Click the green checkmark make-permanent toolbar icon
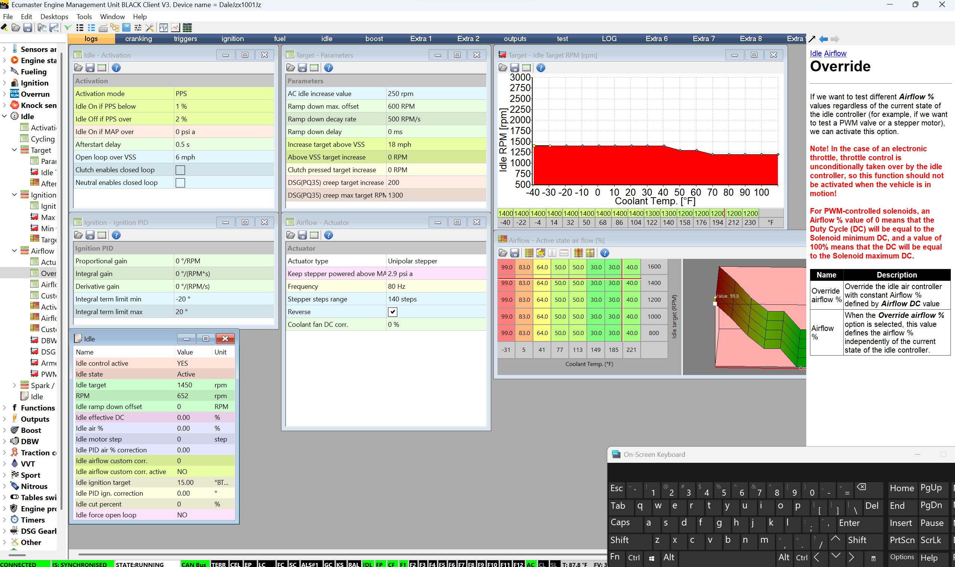 point(68,28)
